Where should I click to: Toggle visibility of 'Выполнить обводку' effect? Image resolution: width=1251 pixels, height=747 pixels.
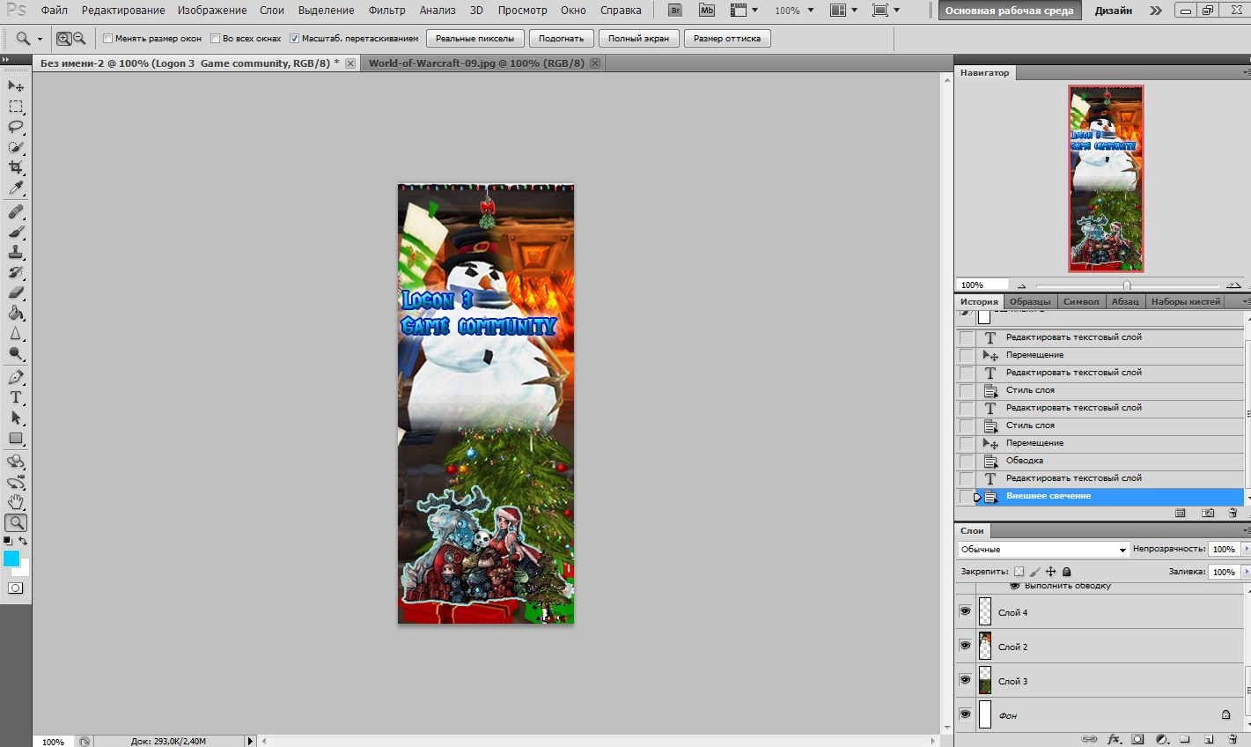coord(1014,586)
